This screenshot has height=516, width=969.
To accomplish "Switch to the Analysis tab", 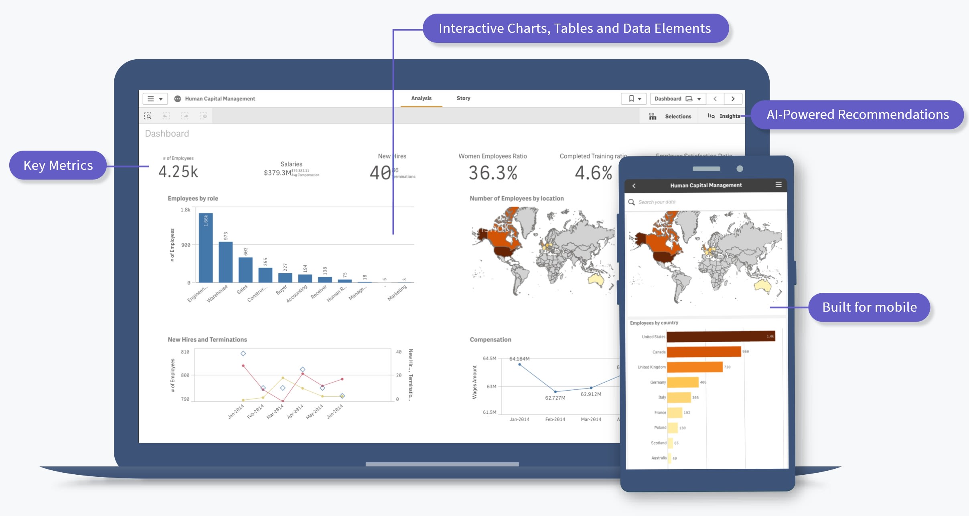I will tap(421, 98).
